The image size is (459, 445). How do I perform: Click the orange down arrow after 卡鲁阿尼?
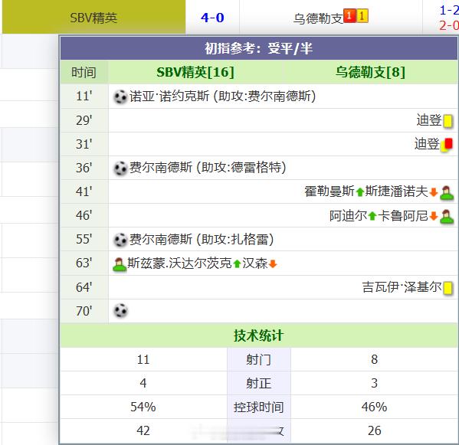coord(434,216)
